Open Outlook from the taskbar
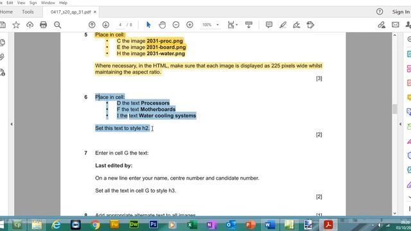 coord(231,225)
